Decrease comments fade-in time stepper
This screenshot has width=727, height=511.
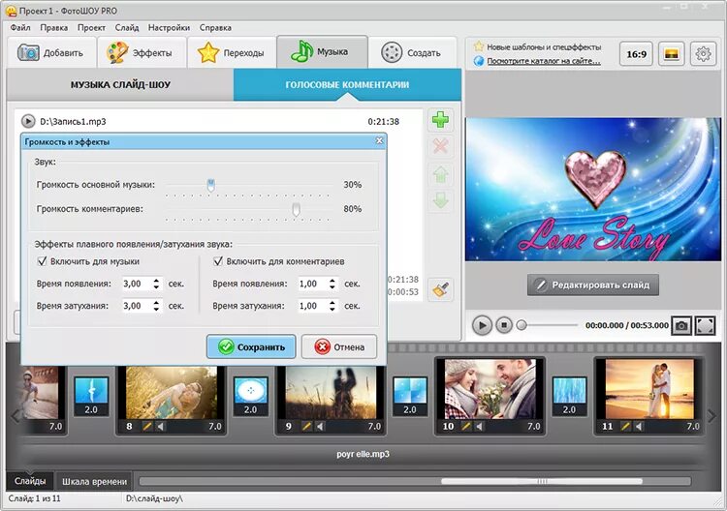point(332,287)
